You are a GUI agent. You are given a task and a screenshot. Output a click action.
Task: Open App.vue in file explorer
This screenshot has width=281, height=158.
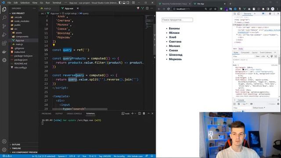tap(20, 40)
